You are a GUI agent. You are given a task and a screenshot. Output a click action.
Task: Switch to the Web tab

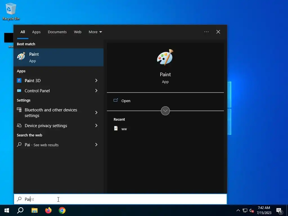pyautogui.click(x=78, y=32)
